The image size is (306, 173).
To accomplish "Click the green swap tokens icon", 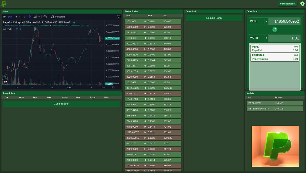I will click(275, 29).
